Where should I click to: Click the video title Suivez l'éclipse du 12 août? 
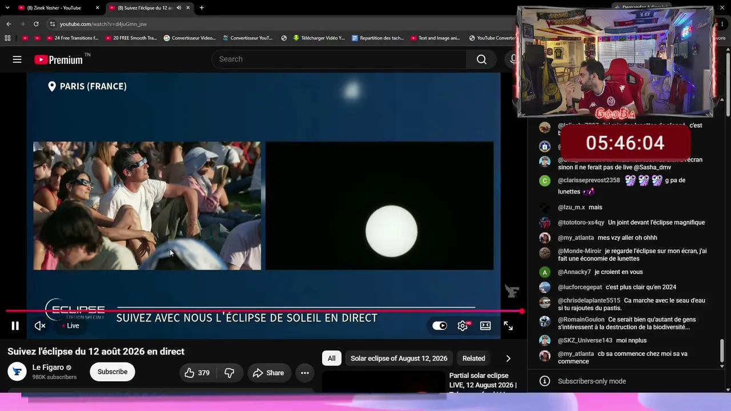(96, 352)
